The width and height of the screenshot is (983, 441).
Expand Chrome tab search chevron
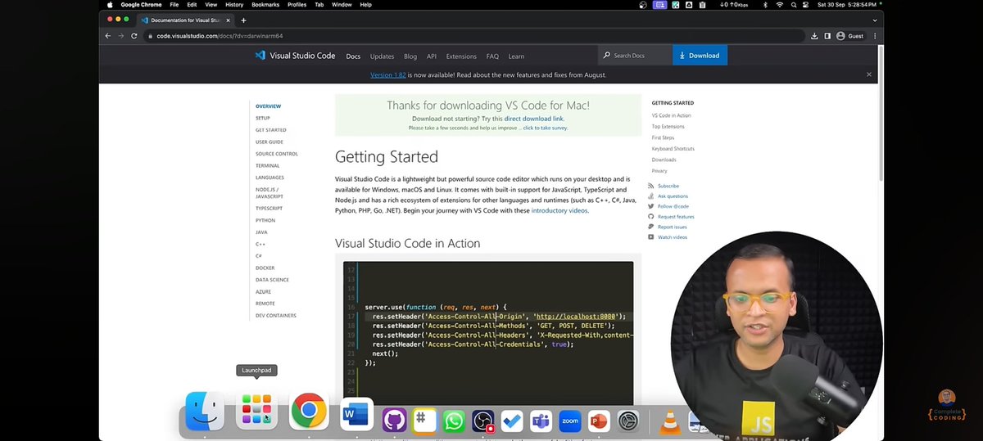[x=875, y=20]
